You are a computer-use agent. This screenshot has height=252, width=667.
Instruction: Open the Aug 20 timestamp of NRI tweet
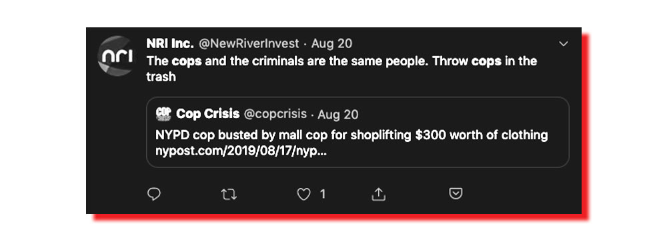click(331, 43)
